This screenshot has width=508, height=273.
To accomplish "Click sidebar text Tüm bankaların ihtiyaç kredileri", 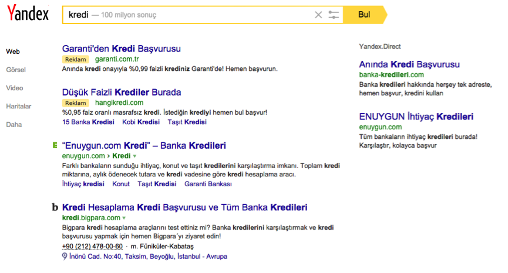I will tap(418, 141).
